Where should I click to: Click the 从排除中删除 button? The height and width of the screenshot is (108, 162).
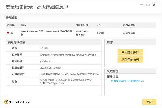(130, 52)
